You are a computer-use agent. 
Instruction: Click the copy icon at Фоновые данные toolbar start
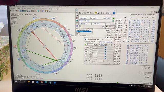77,13
